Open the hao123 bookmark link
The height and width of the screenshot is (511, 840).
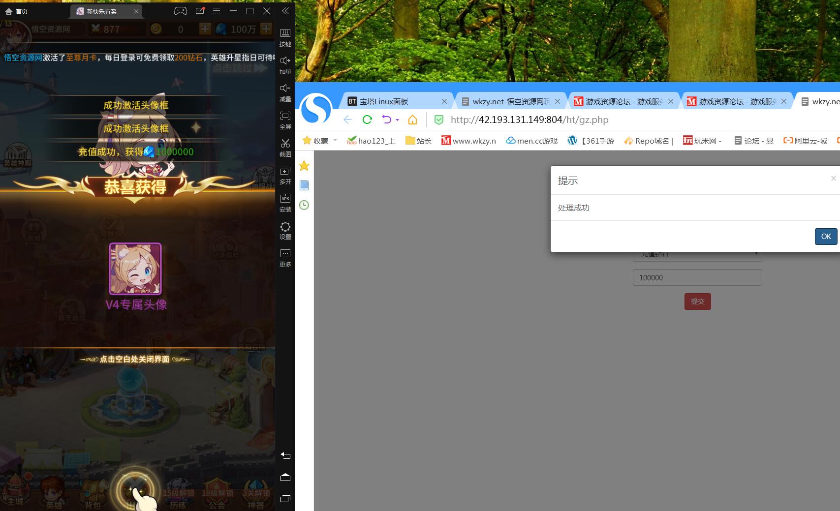click(x=371, y=141)
